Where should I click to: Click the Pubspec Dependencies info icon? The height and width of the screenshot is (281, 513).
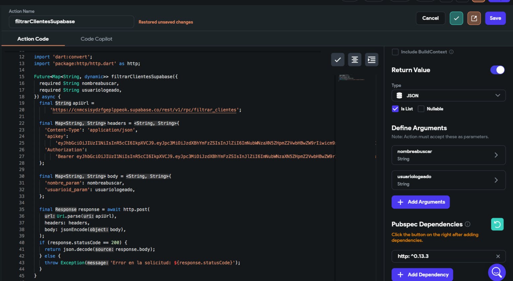[x=467, y=224]
